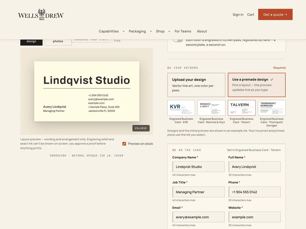The width and height of the screenshot is (306, 229).
Task: Click the Sign in link
Action: [x=238, y=15]
